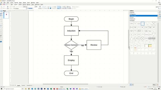Viewport: 161px width, 90px height.
Task: Select the diamond-in-square sort shape in gallery
Action: [135, 38]
